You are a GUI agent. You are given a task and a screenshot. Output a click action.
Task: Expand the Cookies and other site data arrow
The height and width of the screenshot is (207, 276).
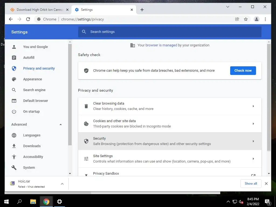tap(253, 124)
